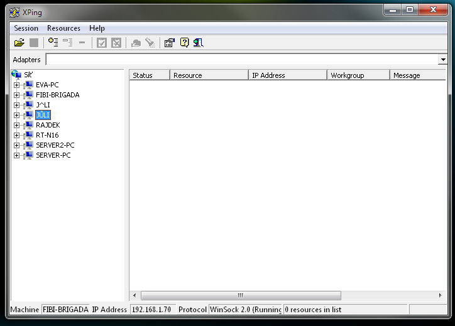Expand the J^LI tree node
The height and width of the screenshot is (326, 455).
tap(16, 105)
